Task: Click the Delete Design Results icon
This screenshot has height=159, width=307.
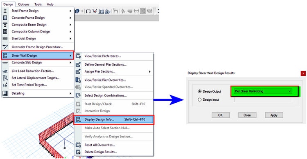Action: tap(78, 152)
